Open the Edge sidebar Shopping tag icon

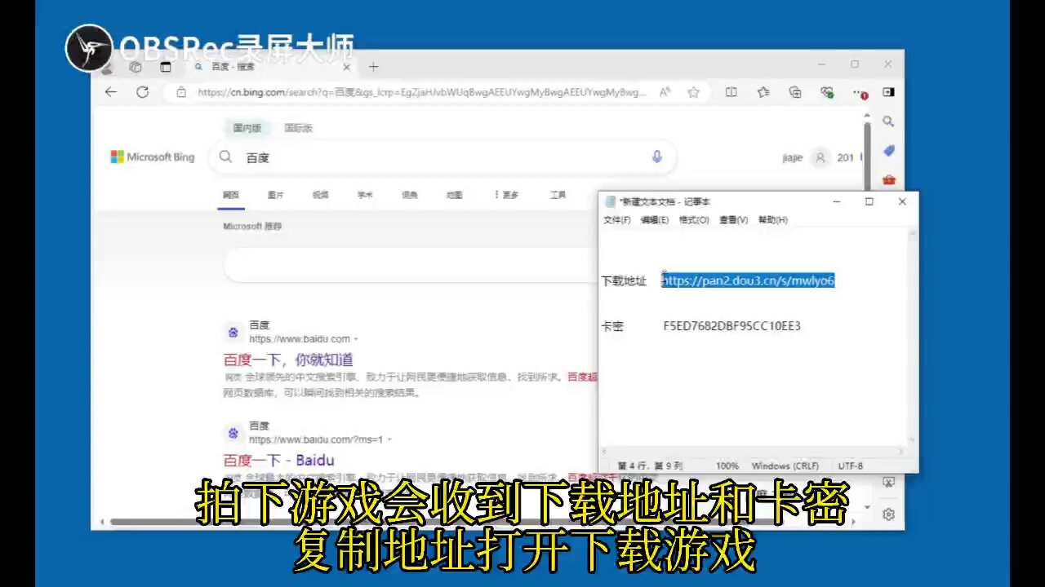click(888, 151)
